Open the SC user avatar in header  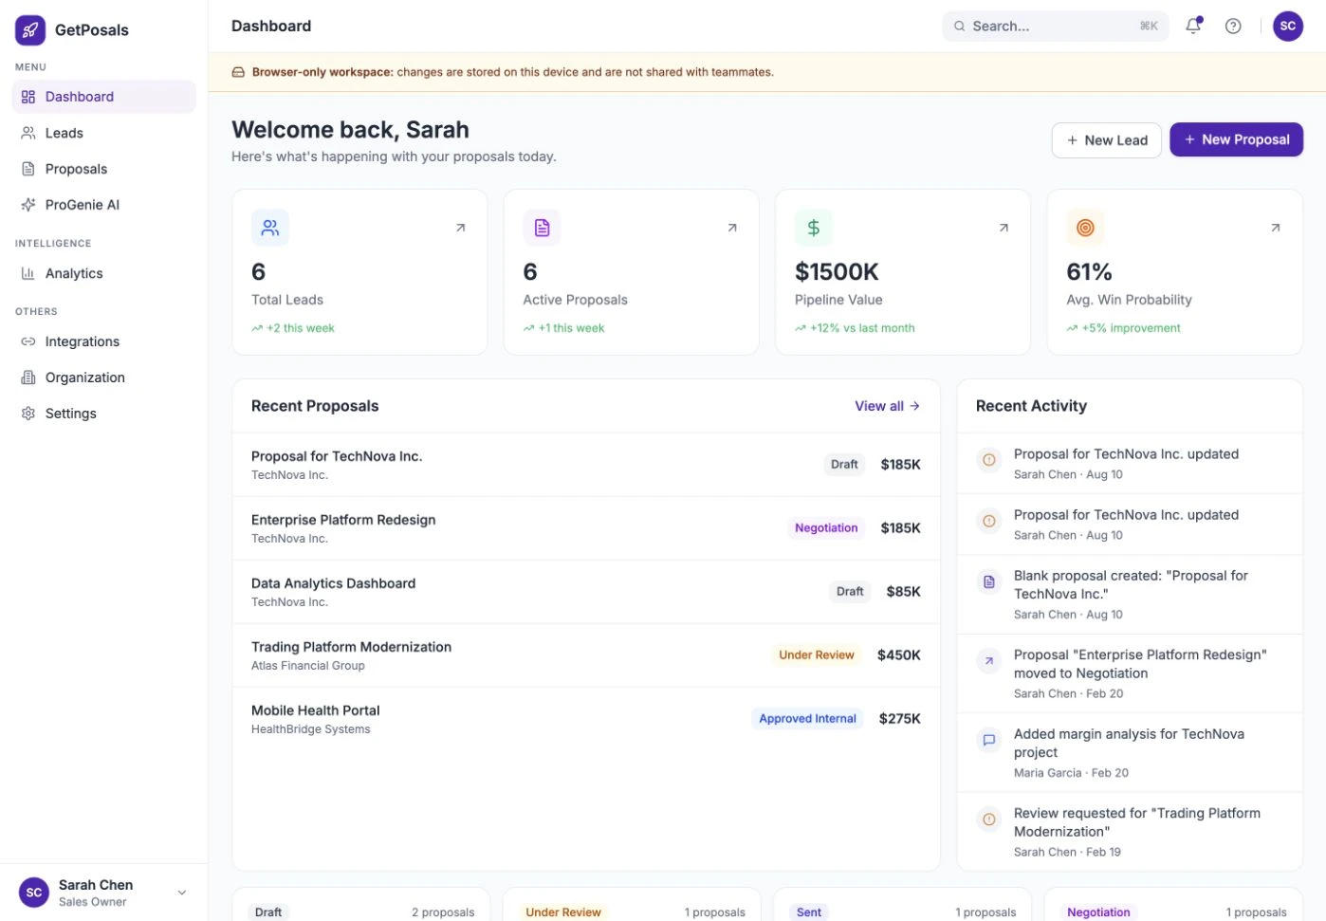[1287, 26]
